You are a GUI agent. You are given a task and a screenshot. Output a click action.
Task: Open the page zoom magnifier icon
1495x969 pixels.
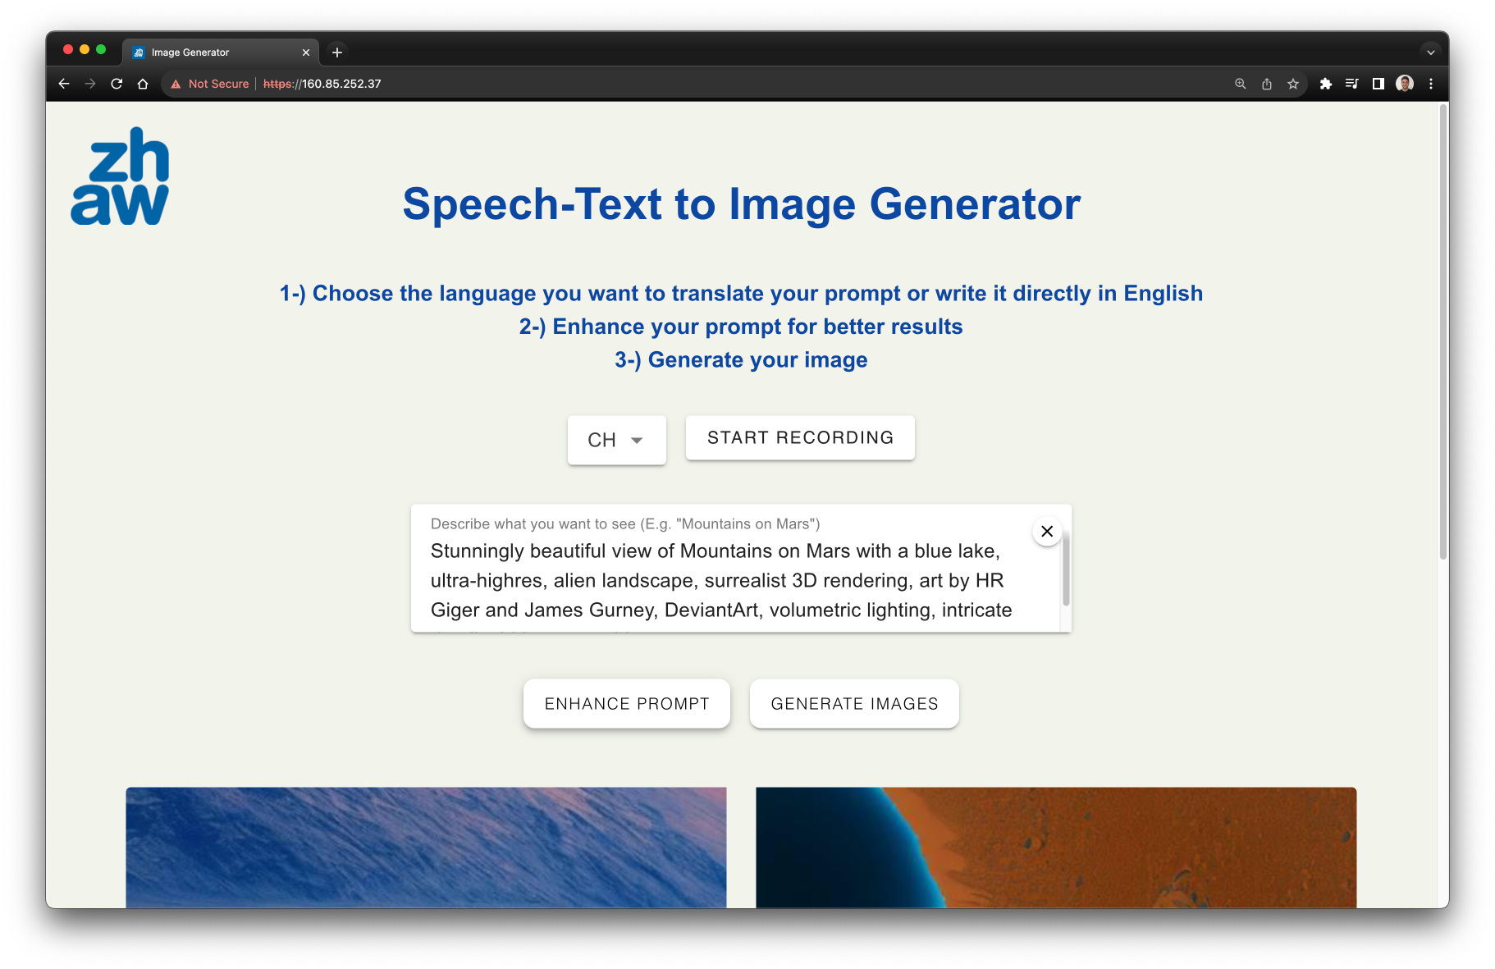coord(1240,83)
